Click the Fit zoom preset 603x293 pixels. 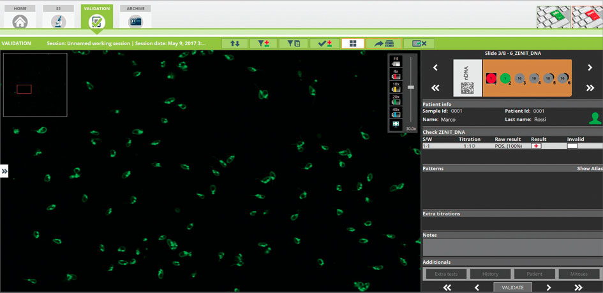click(x=396, y=62)
